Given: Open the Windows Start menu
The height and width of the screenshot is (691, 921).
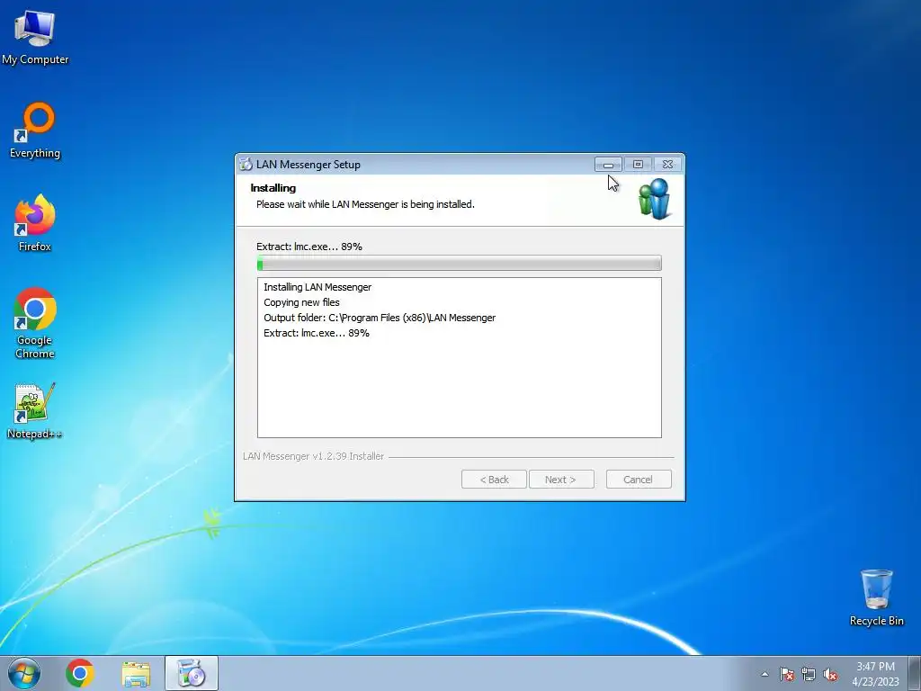Looking at the screenshot, I should (x=24, y=673).
